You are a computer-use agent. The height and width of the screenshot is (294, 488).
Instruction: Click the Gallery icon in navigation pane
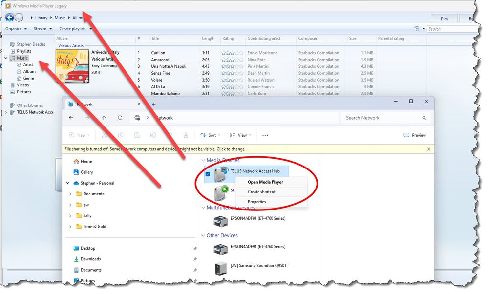[76, 172]
